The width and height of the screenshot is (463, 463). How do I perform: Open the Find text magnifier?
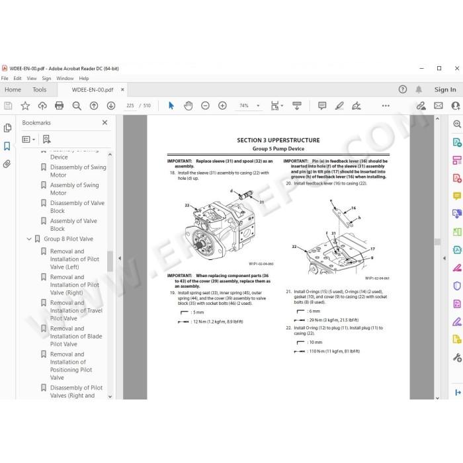[77, 106]
